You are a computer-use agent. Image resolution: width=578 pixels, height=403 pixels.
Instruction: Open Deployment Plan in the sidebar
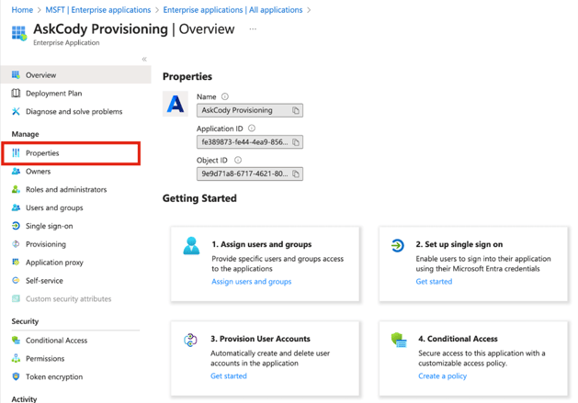pyautogui.click(x=54, y=94)
